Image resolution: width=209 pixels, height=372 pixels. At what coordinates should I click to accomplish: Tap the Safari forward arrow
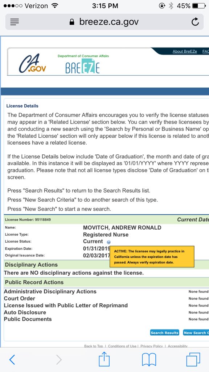click(59, 360)
